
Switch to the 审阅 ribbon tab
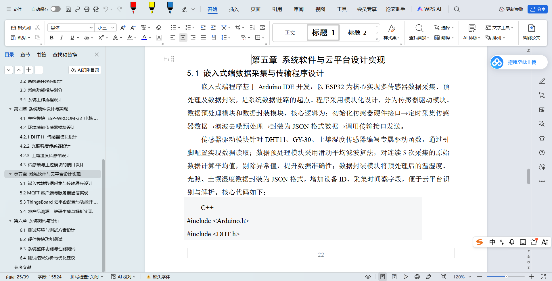[x=299, y=9]
